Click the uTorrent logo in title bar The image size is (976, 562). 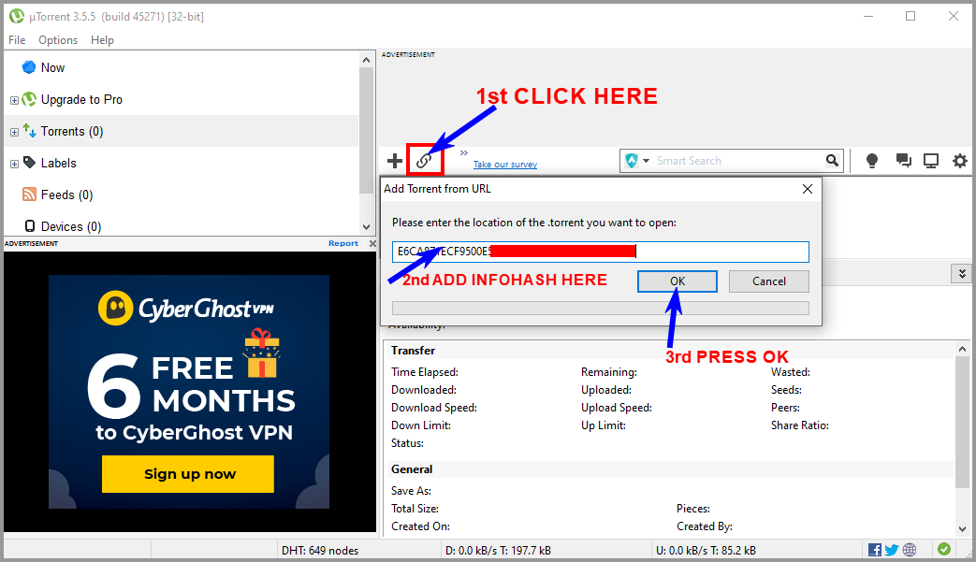pyautogui.click(x=17, y=16)
